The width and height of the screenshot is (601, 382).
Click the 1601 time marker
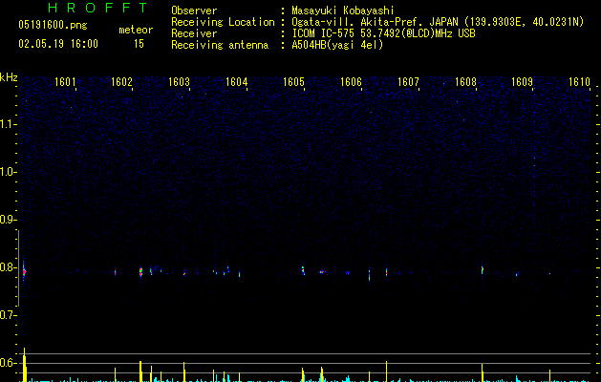click(65, 82)
